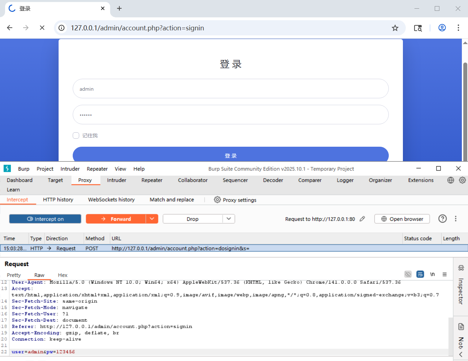Open Chrome tab search media icon

[x=418, y=28]
